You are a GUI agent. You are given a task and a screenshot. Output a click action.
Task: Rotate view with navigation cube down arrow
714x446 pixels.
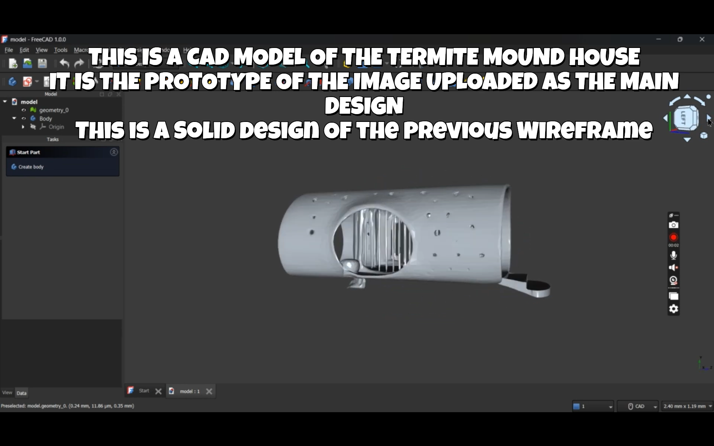(x=687, y=140)
